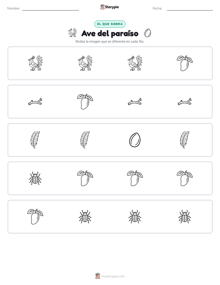Select the last twig in the second row
The height and width of the screenshot is (285, 220).
tap(185, 102)
